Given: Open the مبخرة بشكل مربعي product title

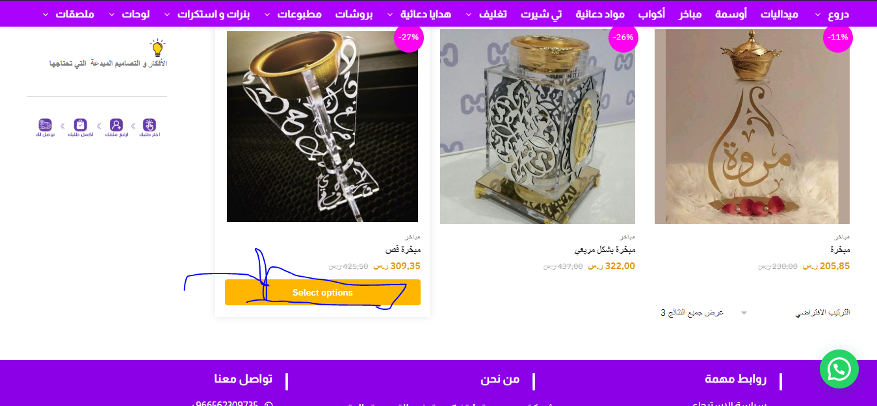Looking at the screenshot, I should point(605,249).
